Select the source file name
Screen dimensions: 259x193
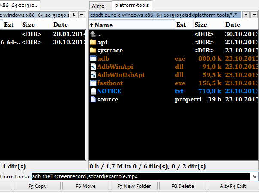tap(108, 99)
